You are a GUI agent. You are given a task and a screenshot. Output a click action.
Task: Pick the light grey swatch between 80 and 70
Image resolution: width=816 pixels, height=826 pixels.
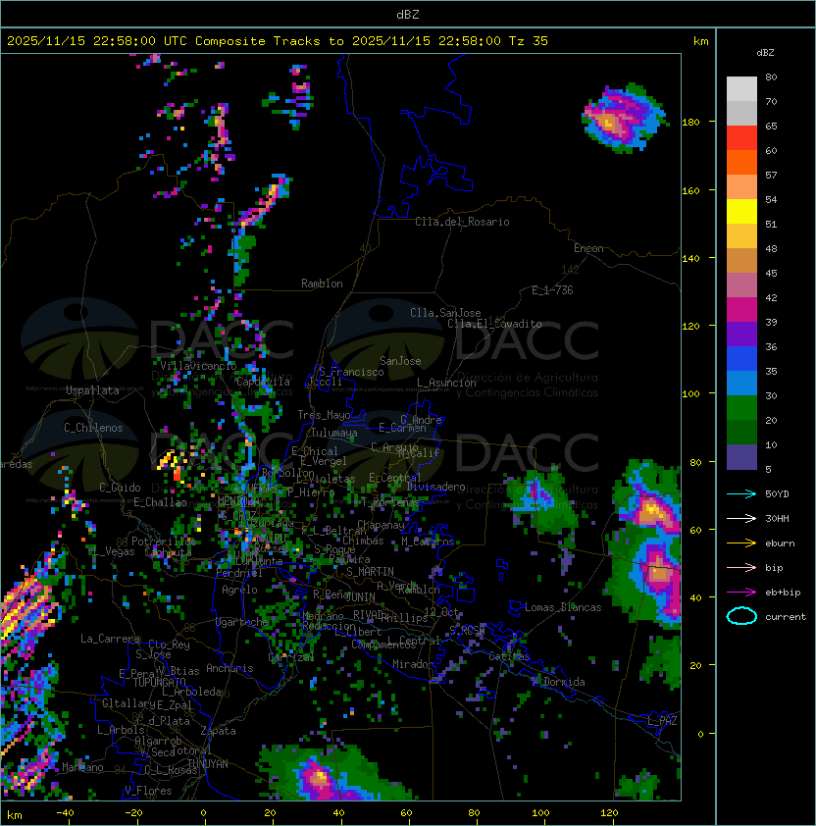(741, 89)
